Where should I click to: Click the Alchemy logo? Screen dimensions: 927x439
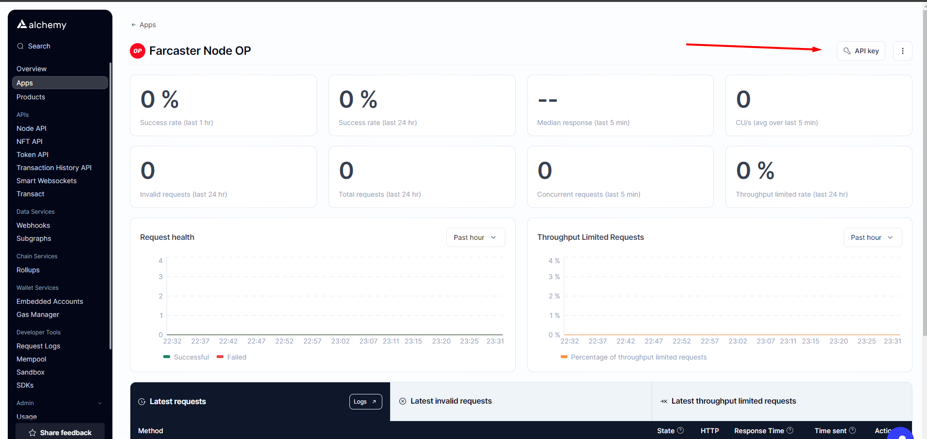tap(42, 25)
